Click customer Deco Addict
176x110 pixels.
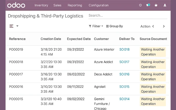(x=103, y=74)
